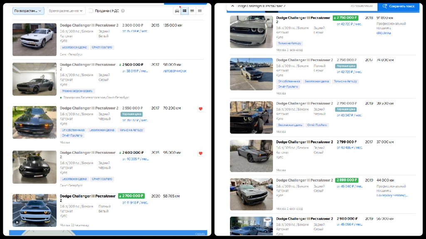Screen dimensions: 426x239
Task: Click Отчёт ПроАвто tag on the 2 790 000 ₽ listing
Action: click(x=317, y=125)
